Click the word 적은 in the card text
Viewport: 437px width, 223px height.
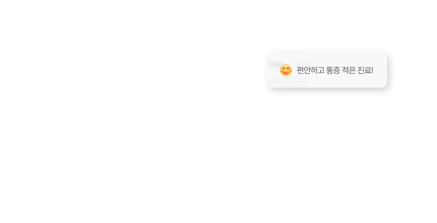click(x=349, y=70)
